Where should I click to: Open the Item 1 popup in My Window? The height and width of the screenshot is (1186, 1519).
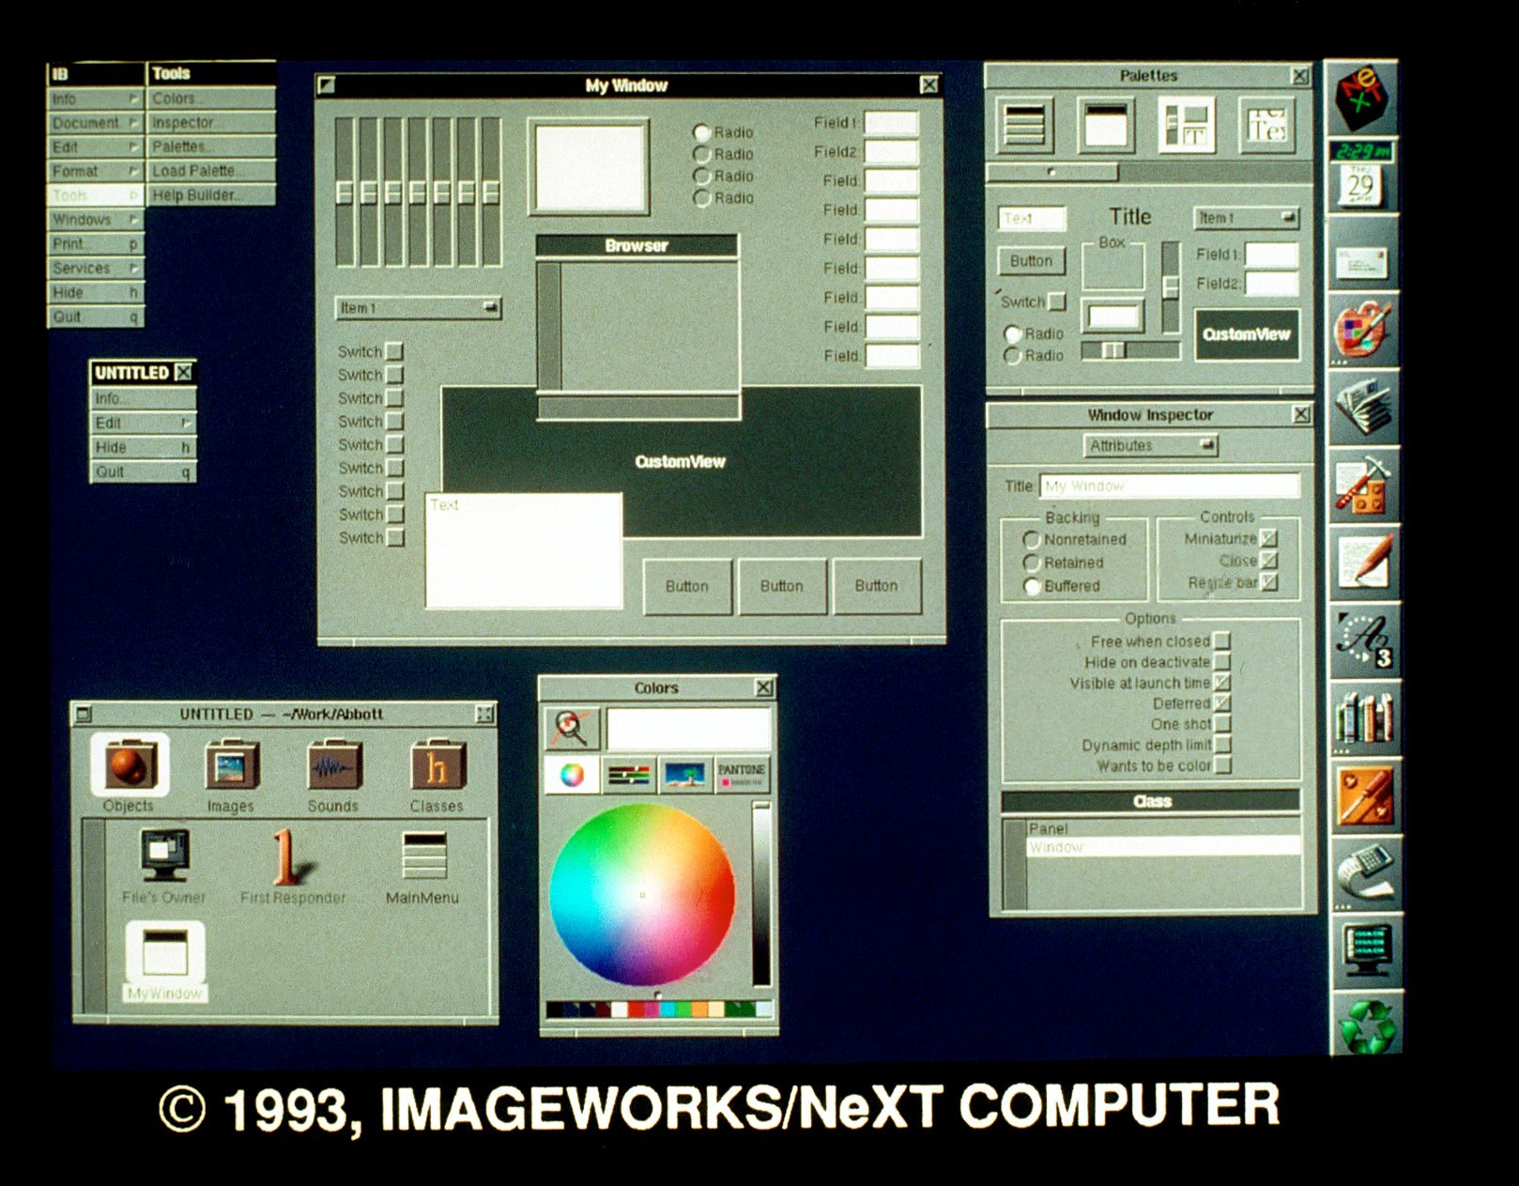pos(418,308)
